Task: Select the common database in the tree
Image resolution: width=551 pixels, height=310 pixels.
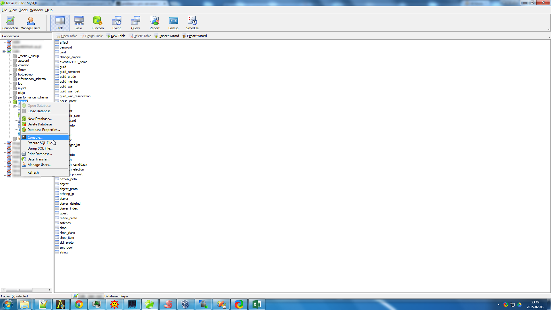Action: click(x=24, y=65)
